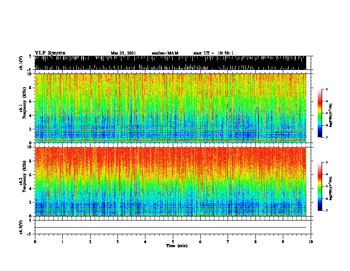Screen dimensions: 350x271
Task: Click the "start UT = 10:50: 1" text
Action: [213, 53]
